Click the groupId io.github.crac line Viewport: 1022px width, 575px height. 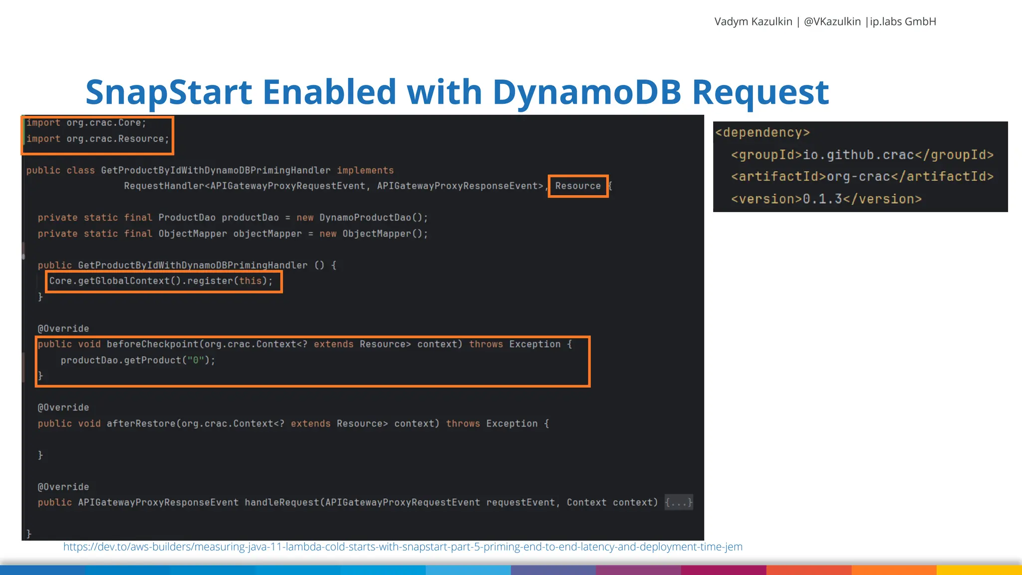[x=862, y=155]
